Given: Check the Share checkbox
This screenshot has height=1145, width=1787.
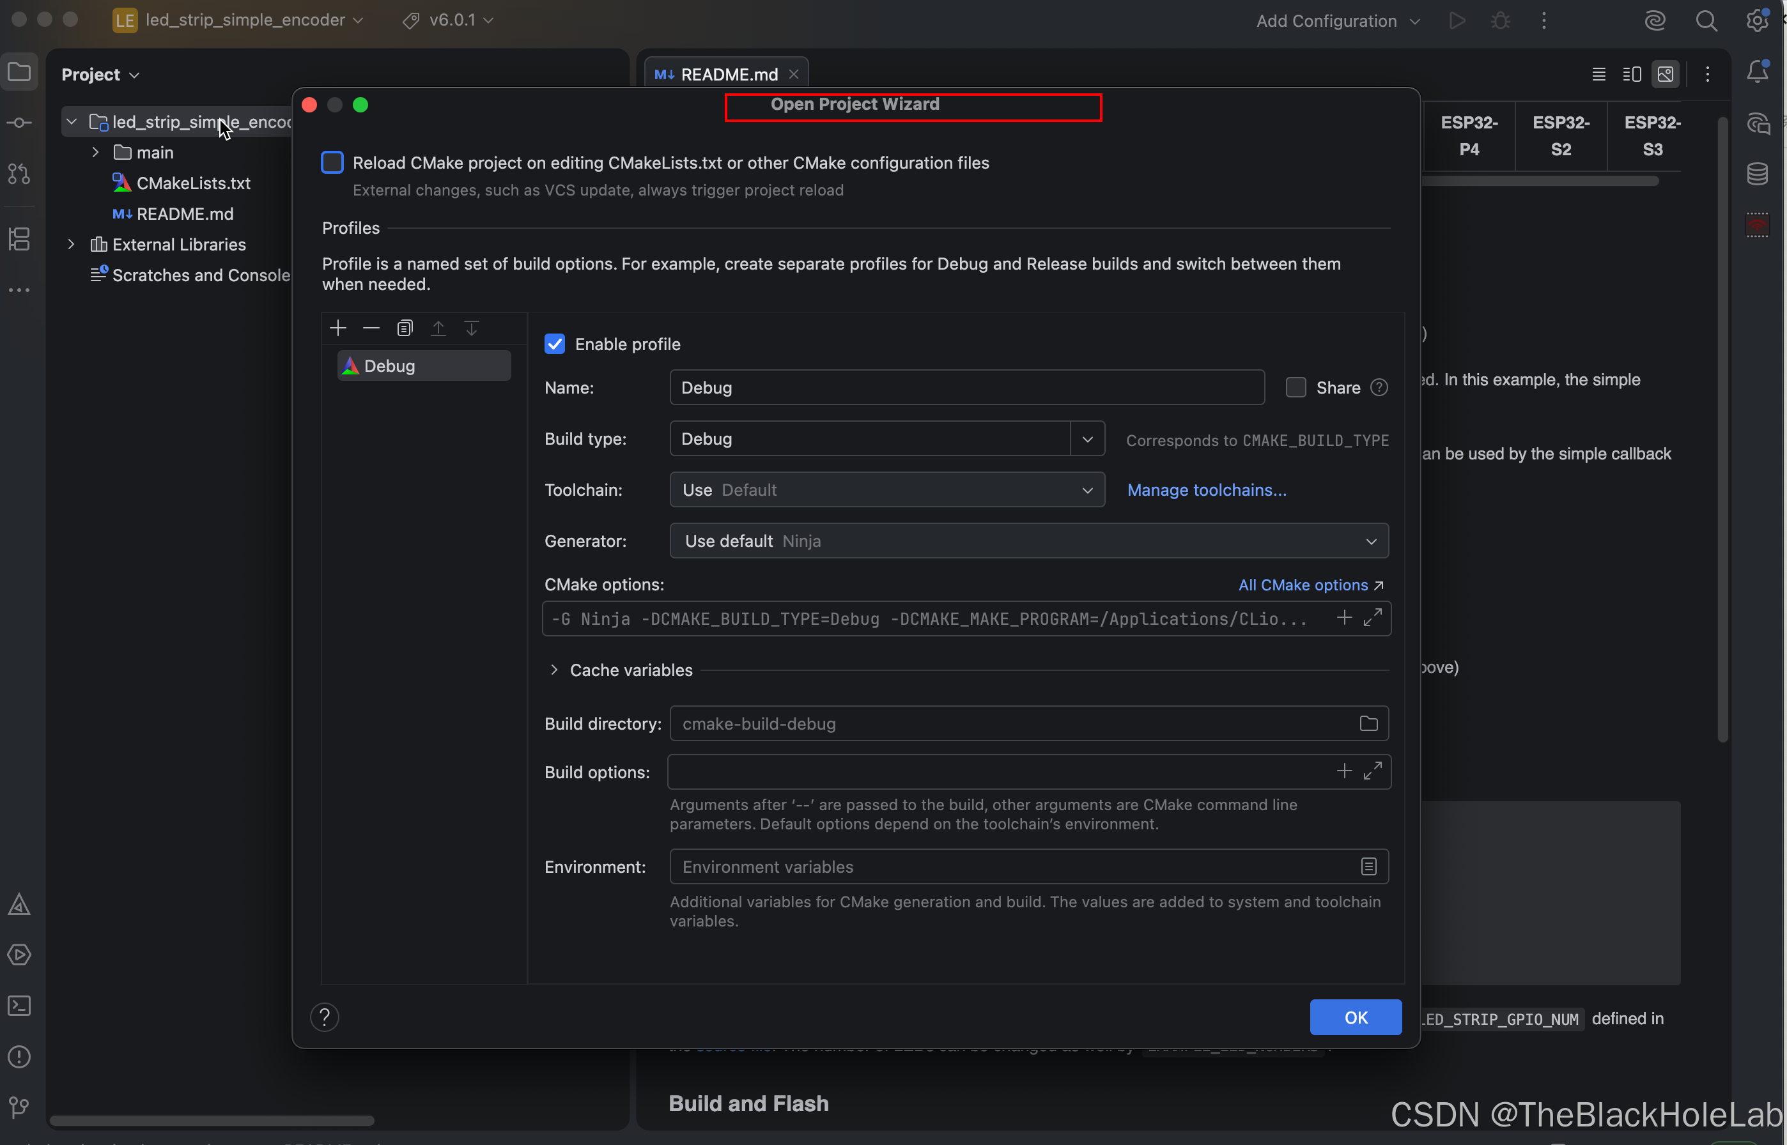Looking at the screenshot, I should coord(1296,387).
